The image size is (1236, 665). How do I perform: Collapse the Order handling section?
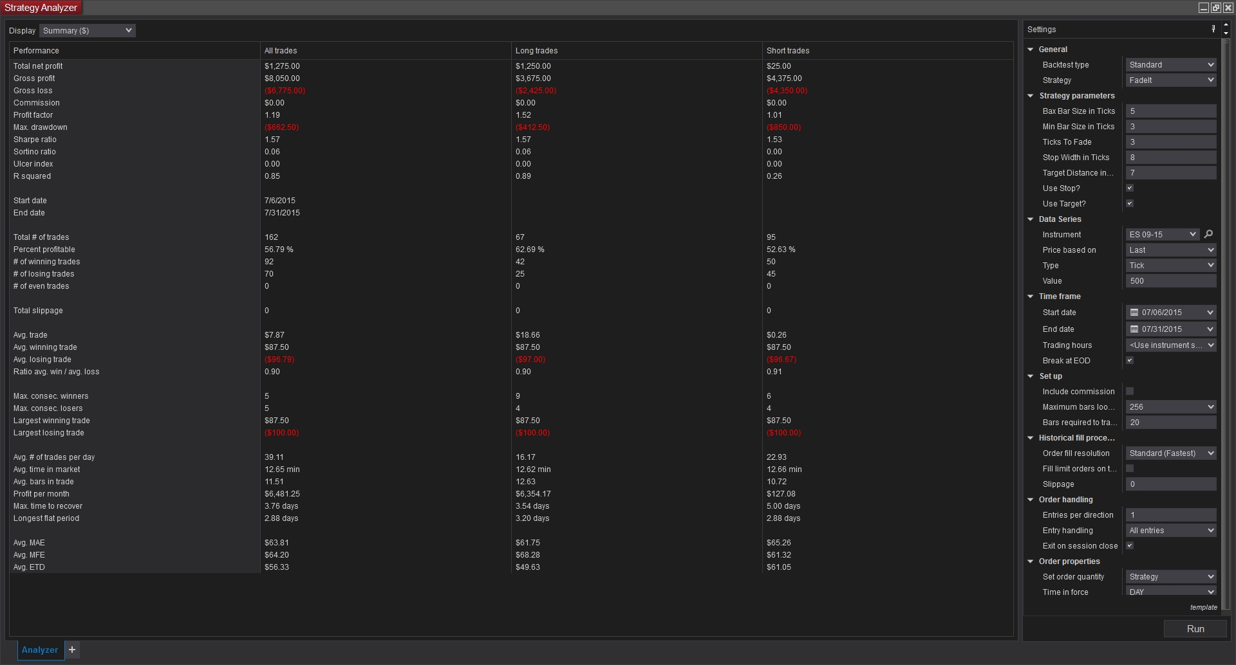1031,500
